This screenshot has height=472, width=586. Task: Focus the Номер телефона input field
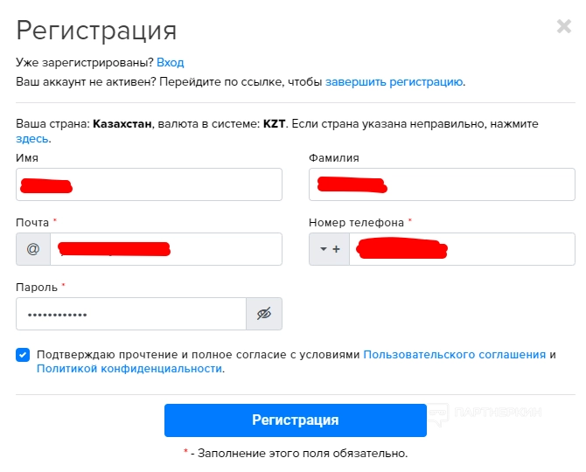pos(462,249)
